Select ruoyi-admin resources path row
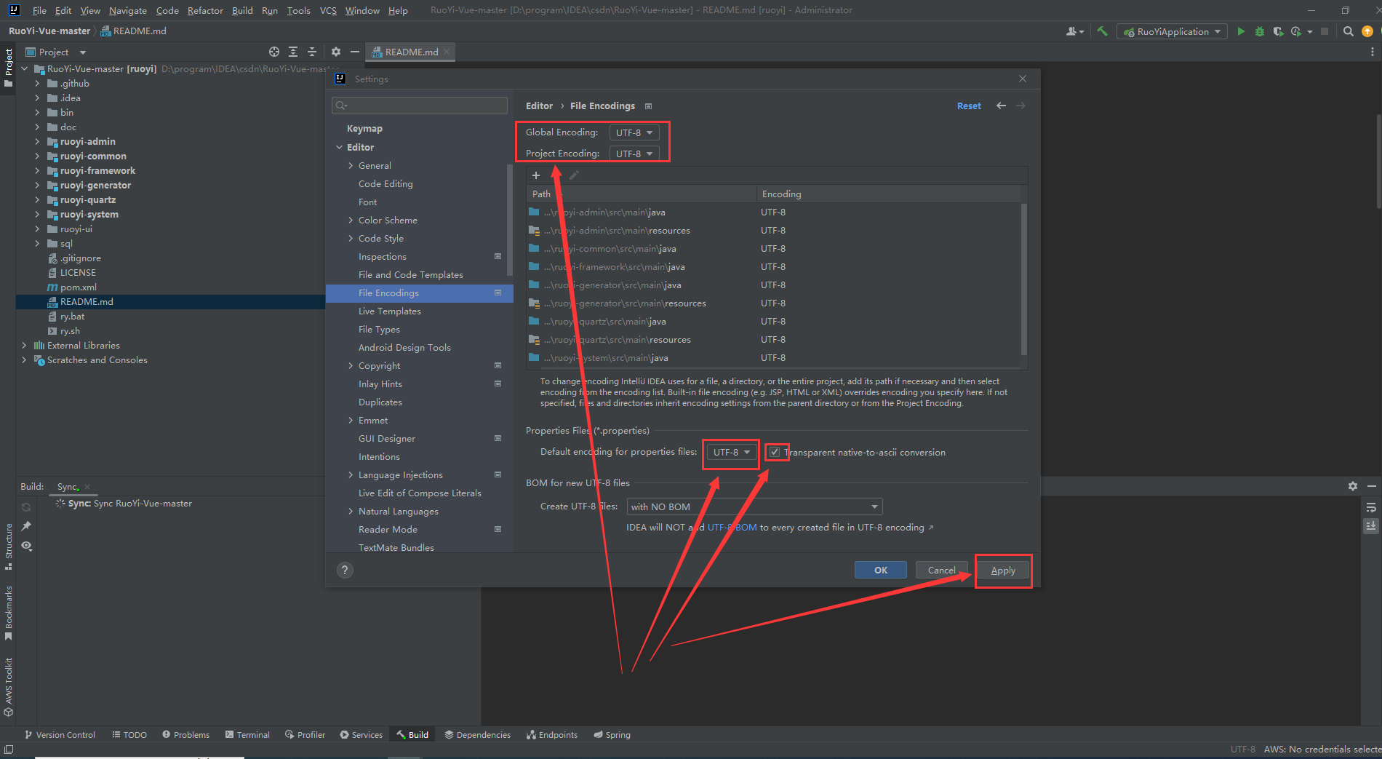 tap(773, 231)
